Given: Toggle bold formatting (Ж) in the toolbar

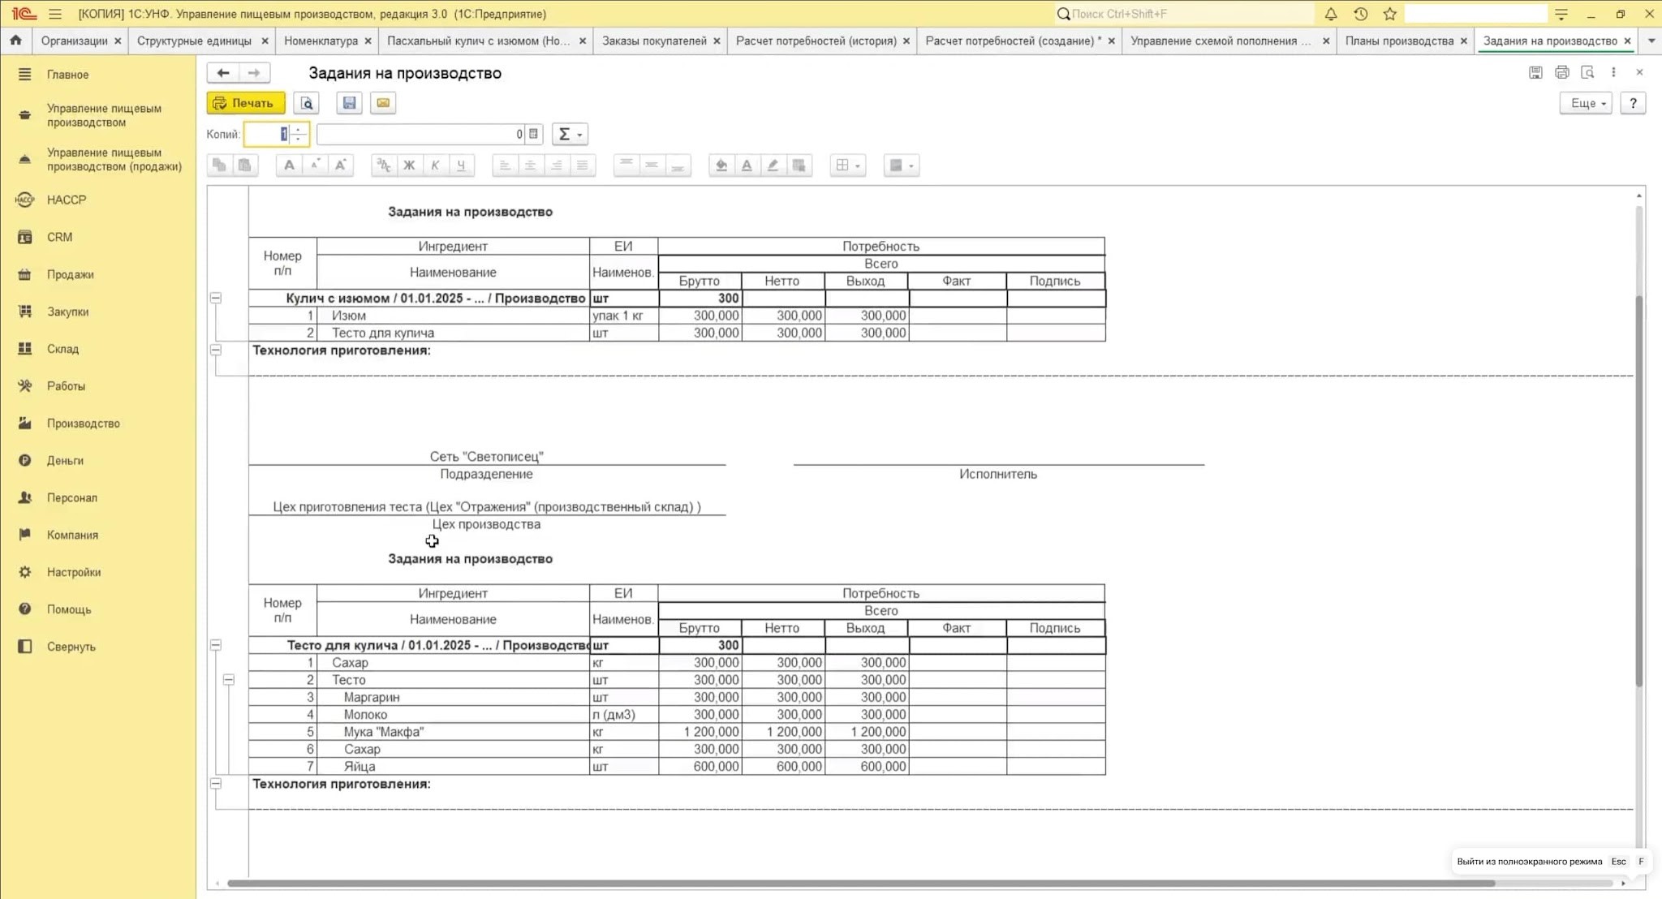Looking at the screenshot, I should 409,166.
